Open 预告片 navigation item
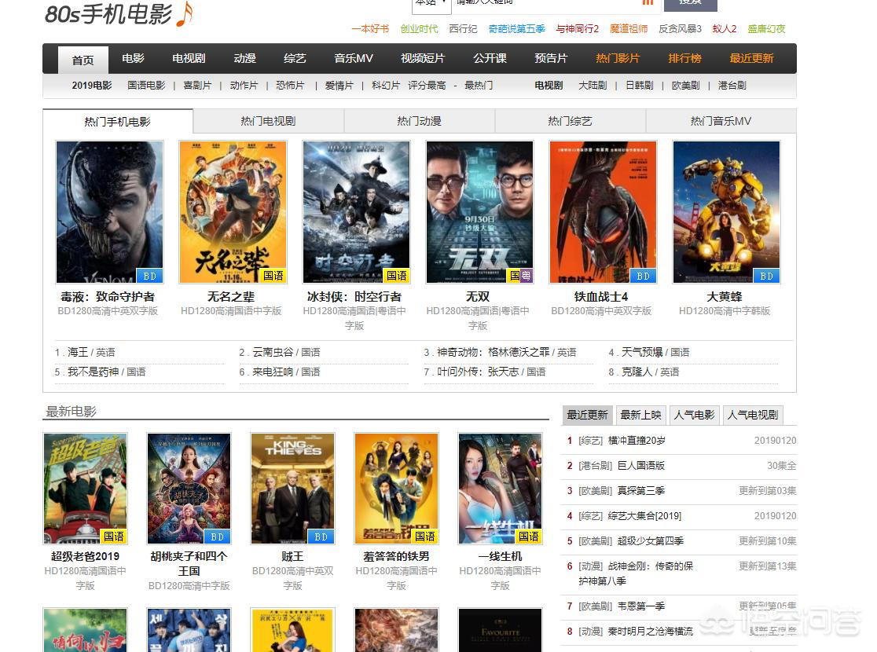This screenshot has width=877, height=652. tap(551, 58)
